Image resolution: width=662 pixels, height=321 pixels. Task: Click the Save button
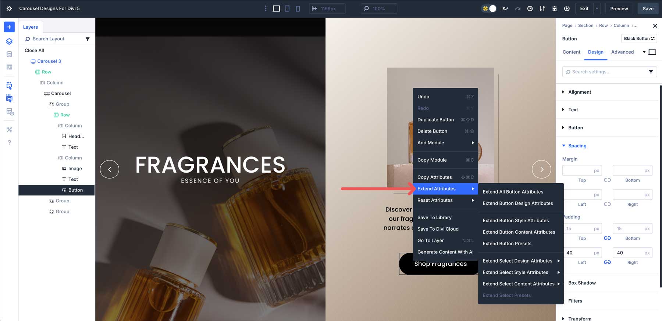click(x=648, y=8)
